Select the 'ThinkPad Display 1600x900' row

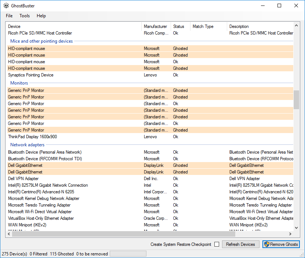pyautogui.click(x=150, y=137)
